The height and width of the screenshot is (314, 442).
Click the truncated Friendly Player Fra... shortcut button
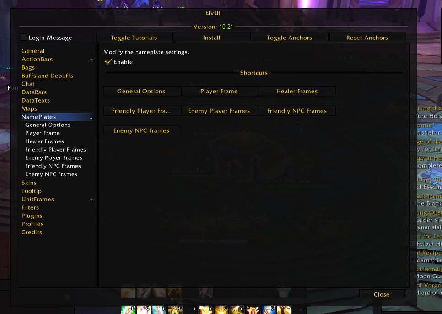141,111
